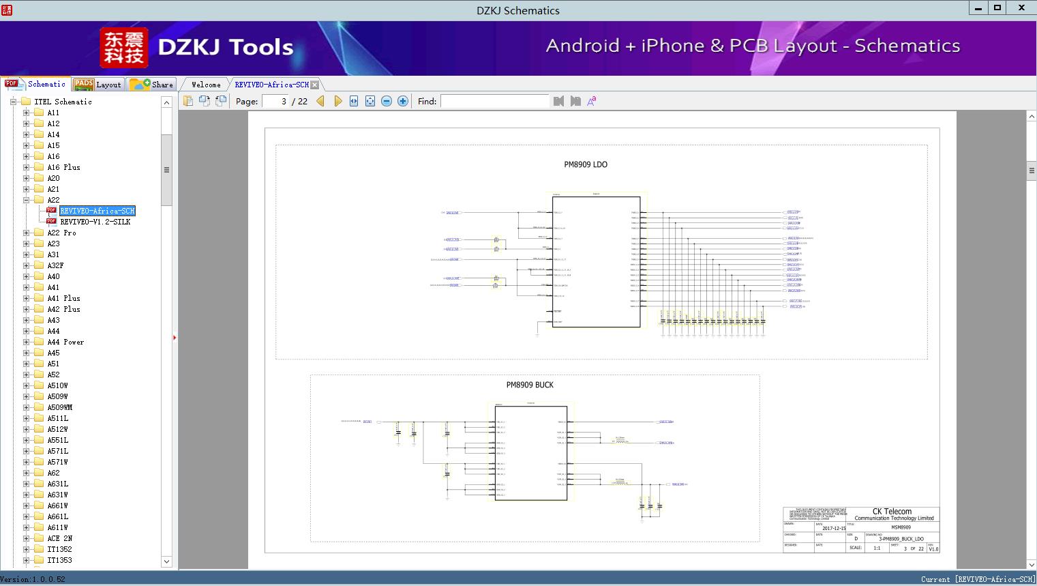Click the rotate counterclockwise icon
Screen dimensions: 1037x586
tap(204, 101)
